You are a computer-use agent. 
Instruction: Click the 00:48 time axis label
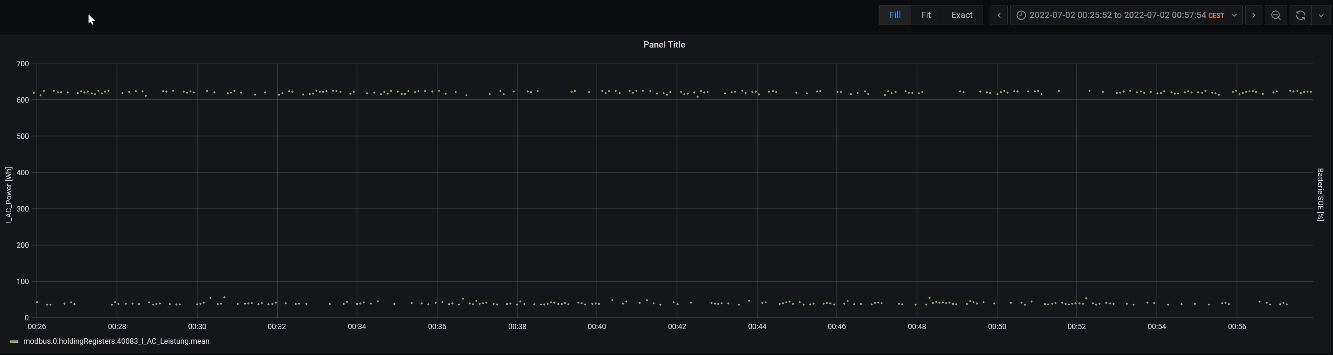[x=917, y=327]
